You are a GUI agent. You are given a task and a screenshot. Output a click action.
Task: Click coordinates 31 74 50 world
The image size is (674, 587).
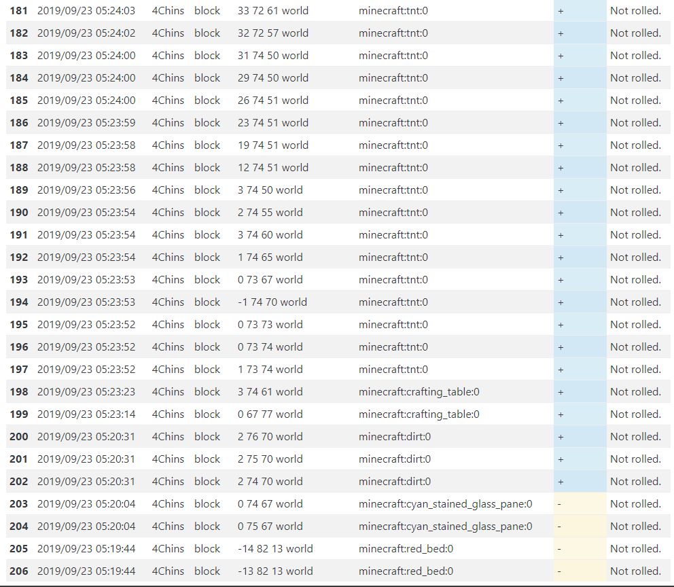(273, 56)
